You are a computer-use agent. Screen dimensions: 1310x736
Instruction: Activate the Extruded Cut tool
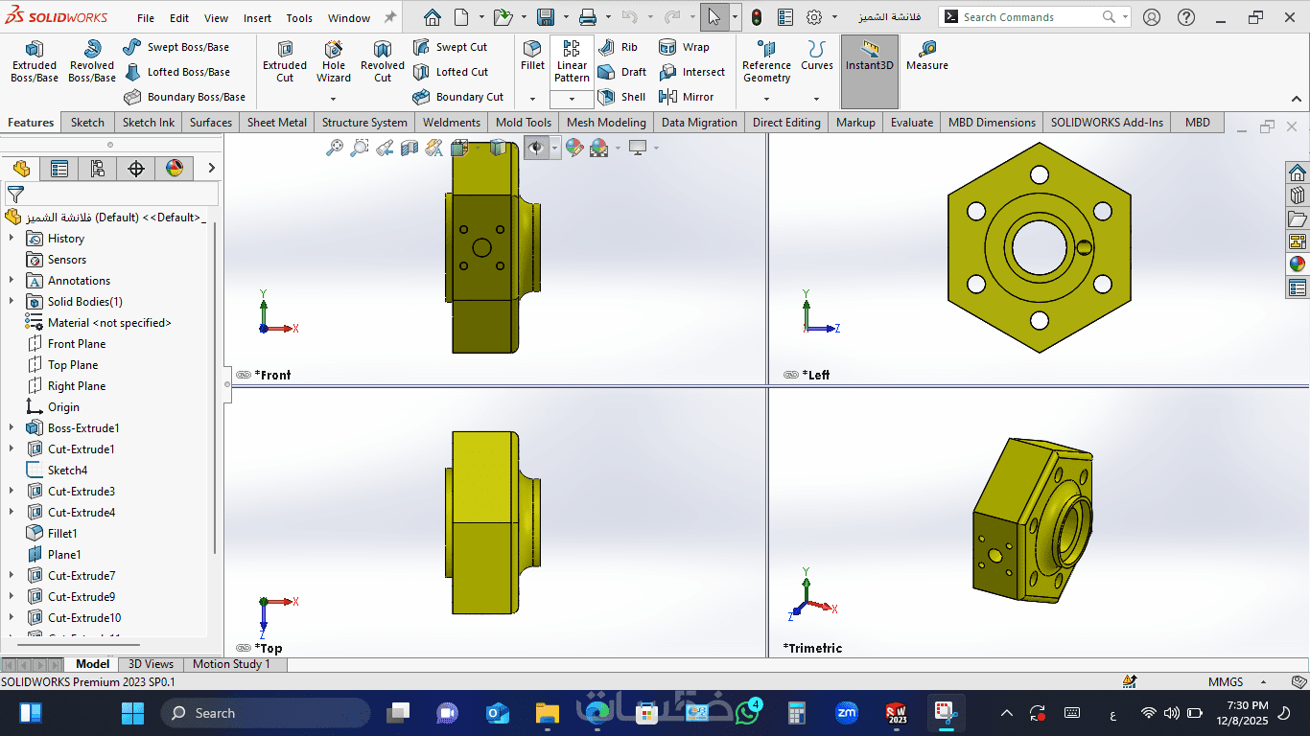pyautogui.click(x=285, y=61)
